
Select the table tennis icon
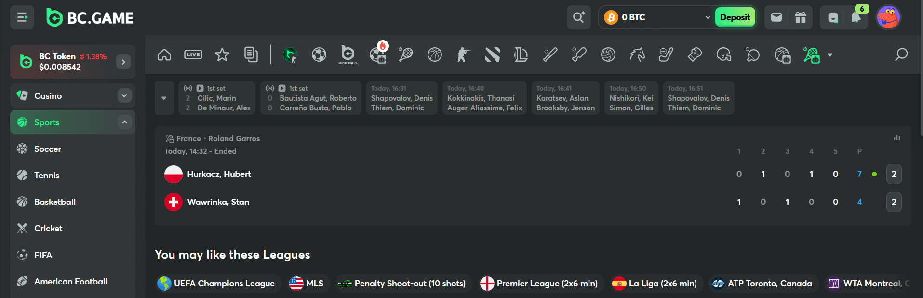pos(752,54)
